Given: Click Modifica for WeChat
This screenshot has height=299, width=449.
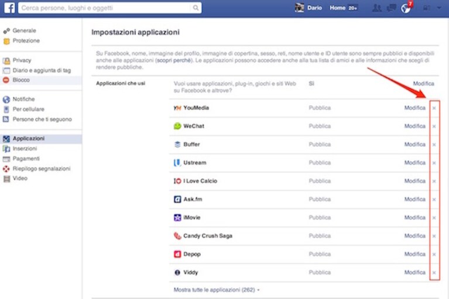Looking at the screenshot, I should (x=414, y=126).
